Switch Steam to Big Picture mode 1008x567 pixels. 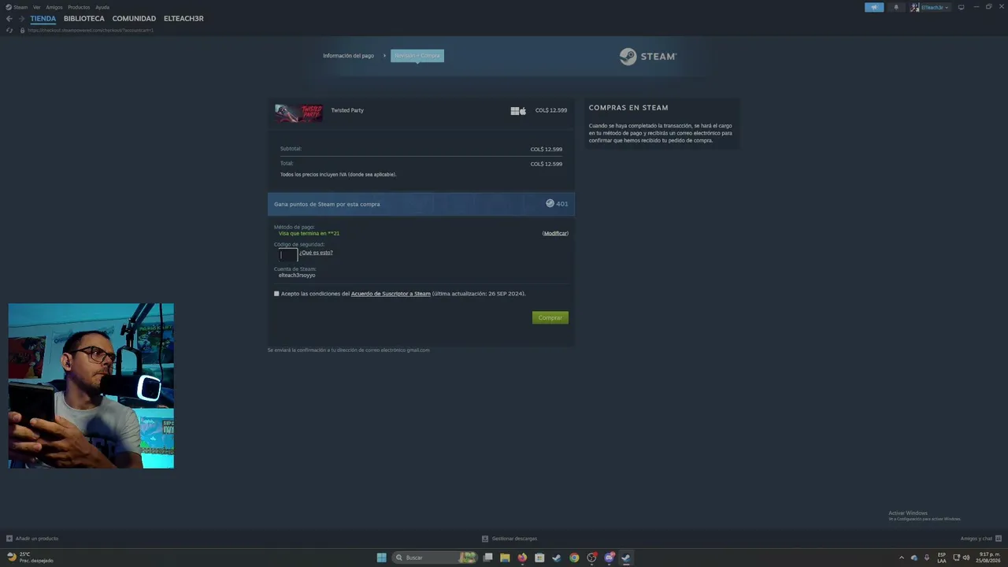pos(961,7)
